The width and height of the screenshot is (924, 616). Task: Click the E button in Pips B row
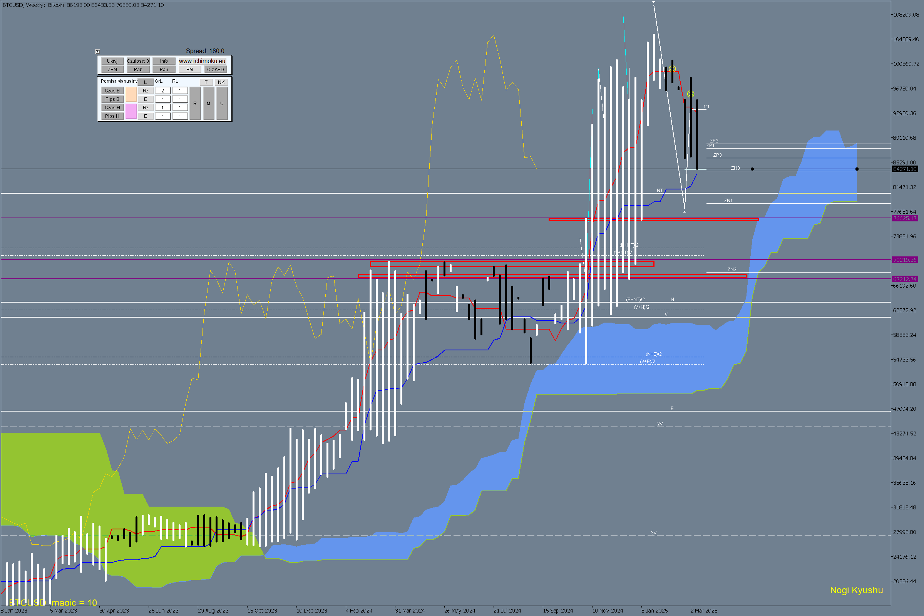(146, 99)
